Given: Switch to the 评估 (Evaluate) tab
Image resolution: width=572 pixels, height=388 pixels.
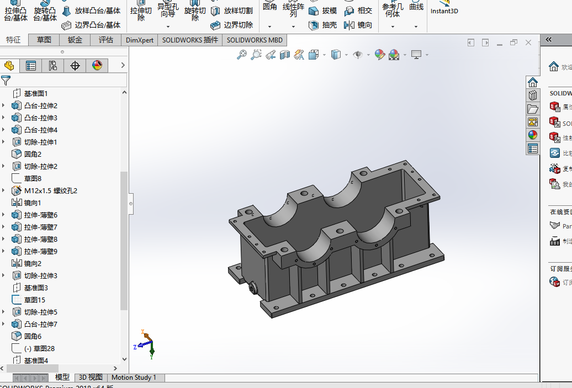Looking at the screenshot, I should pos(106,40).
